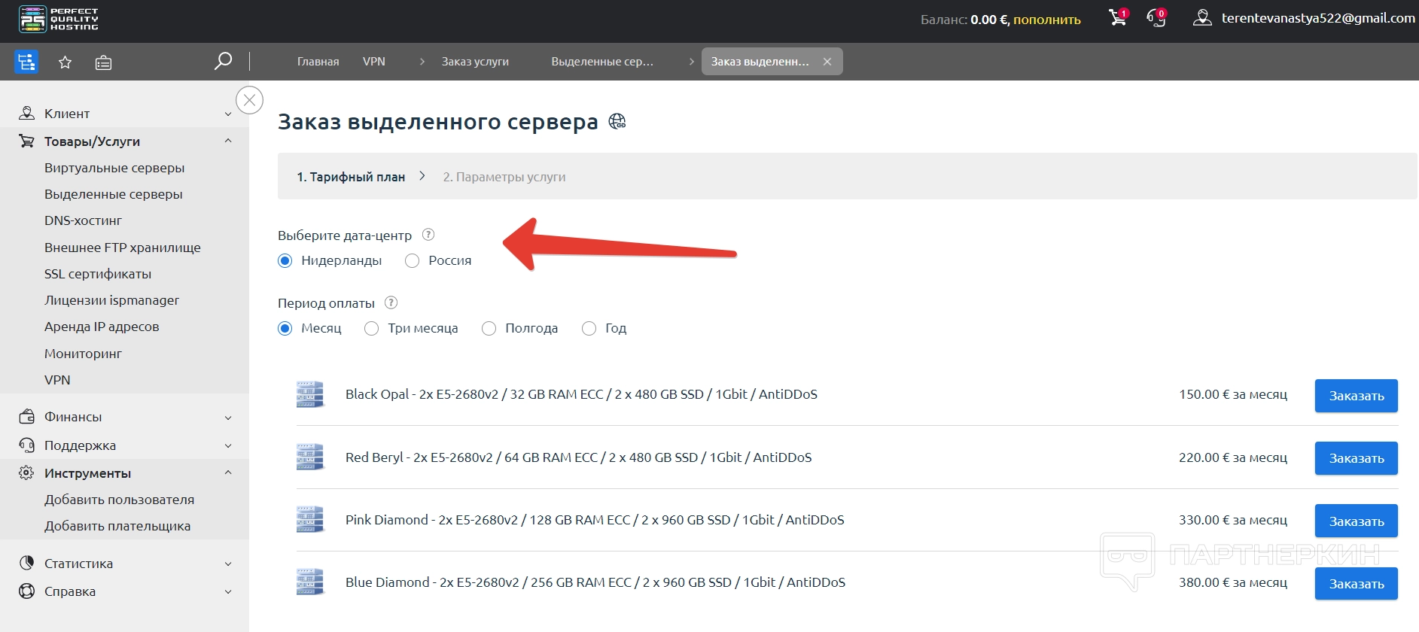Order the Red Beryl server
Image resolution: width=1419 pixels, height=632 pixels.
point(1357,458)
